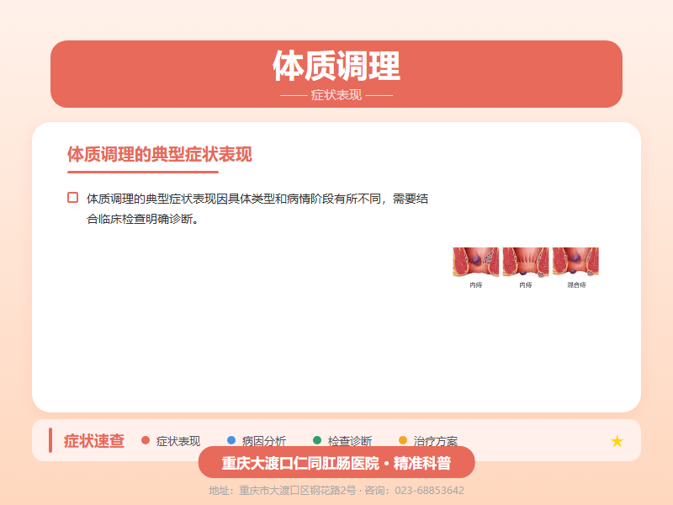Click the 重庆大渡口仁同肛肠医院 banner button
This screenshot has width=673, height=505.
(336, 462)
